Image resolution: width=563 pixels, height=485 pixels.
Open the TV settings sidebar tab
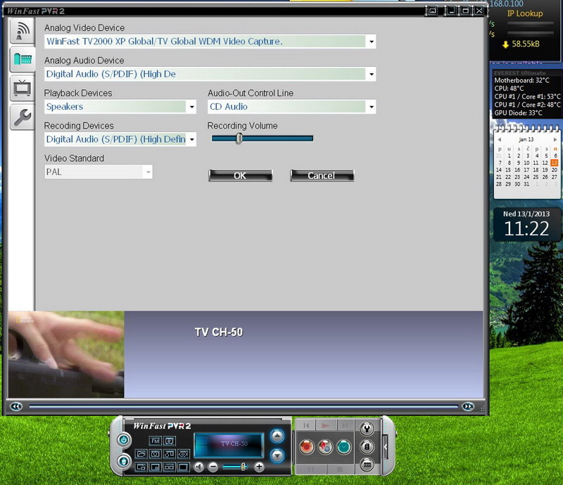23,88
